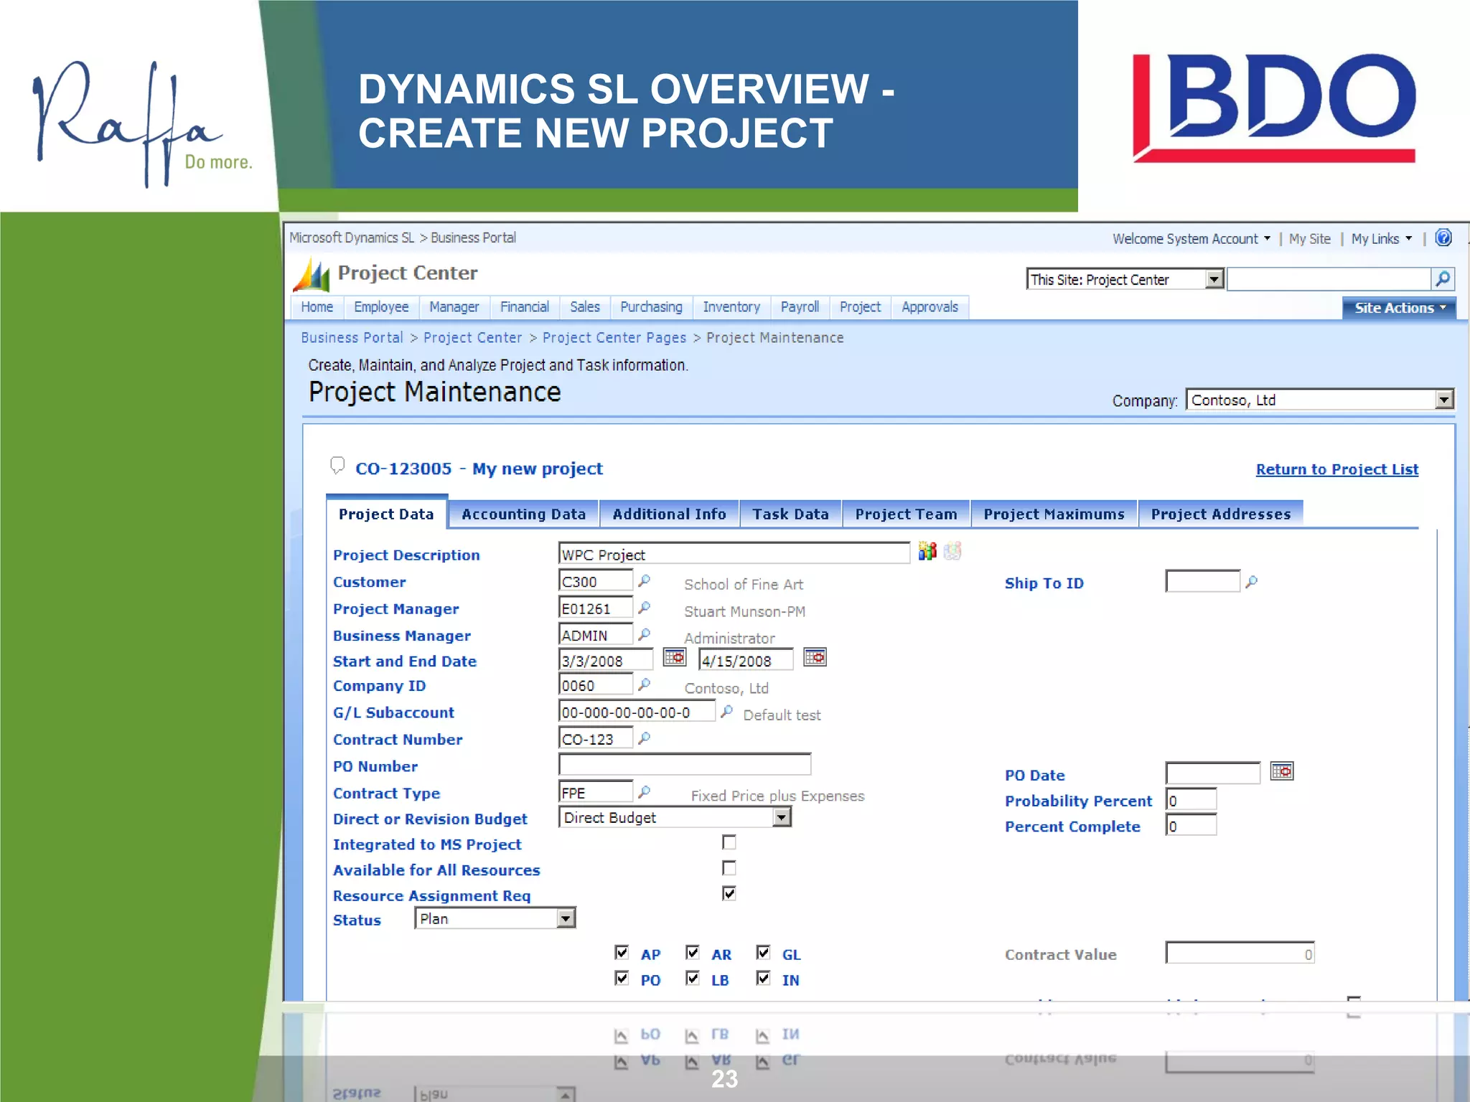This screenshot has height=1102, width=1470.
Task: Open the Company dropdown showing Contoso, Ltd
Action: click(1320, 400)
